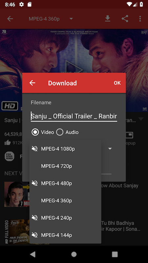Tap the HD badge on video thumbnail

pos(10,106)
